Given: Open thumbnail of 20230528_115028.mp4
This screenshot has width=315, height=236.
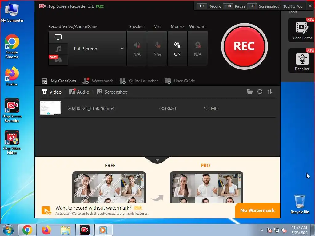Looking at the screenshot, I should 50,108.
